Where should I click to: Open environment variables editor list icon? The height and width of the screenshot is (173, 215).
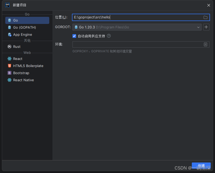click(206, 44)
